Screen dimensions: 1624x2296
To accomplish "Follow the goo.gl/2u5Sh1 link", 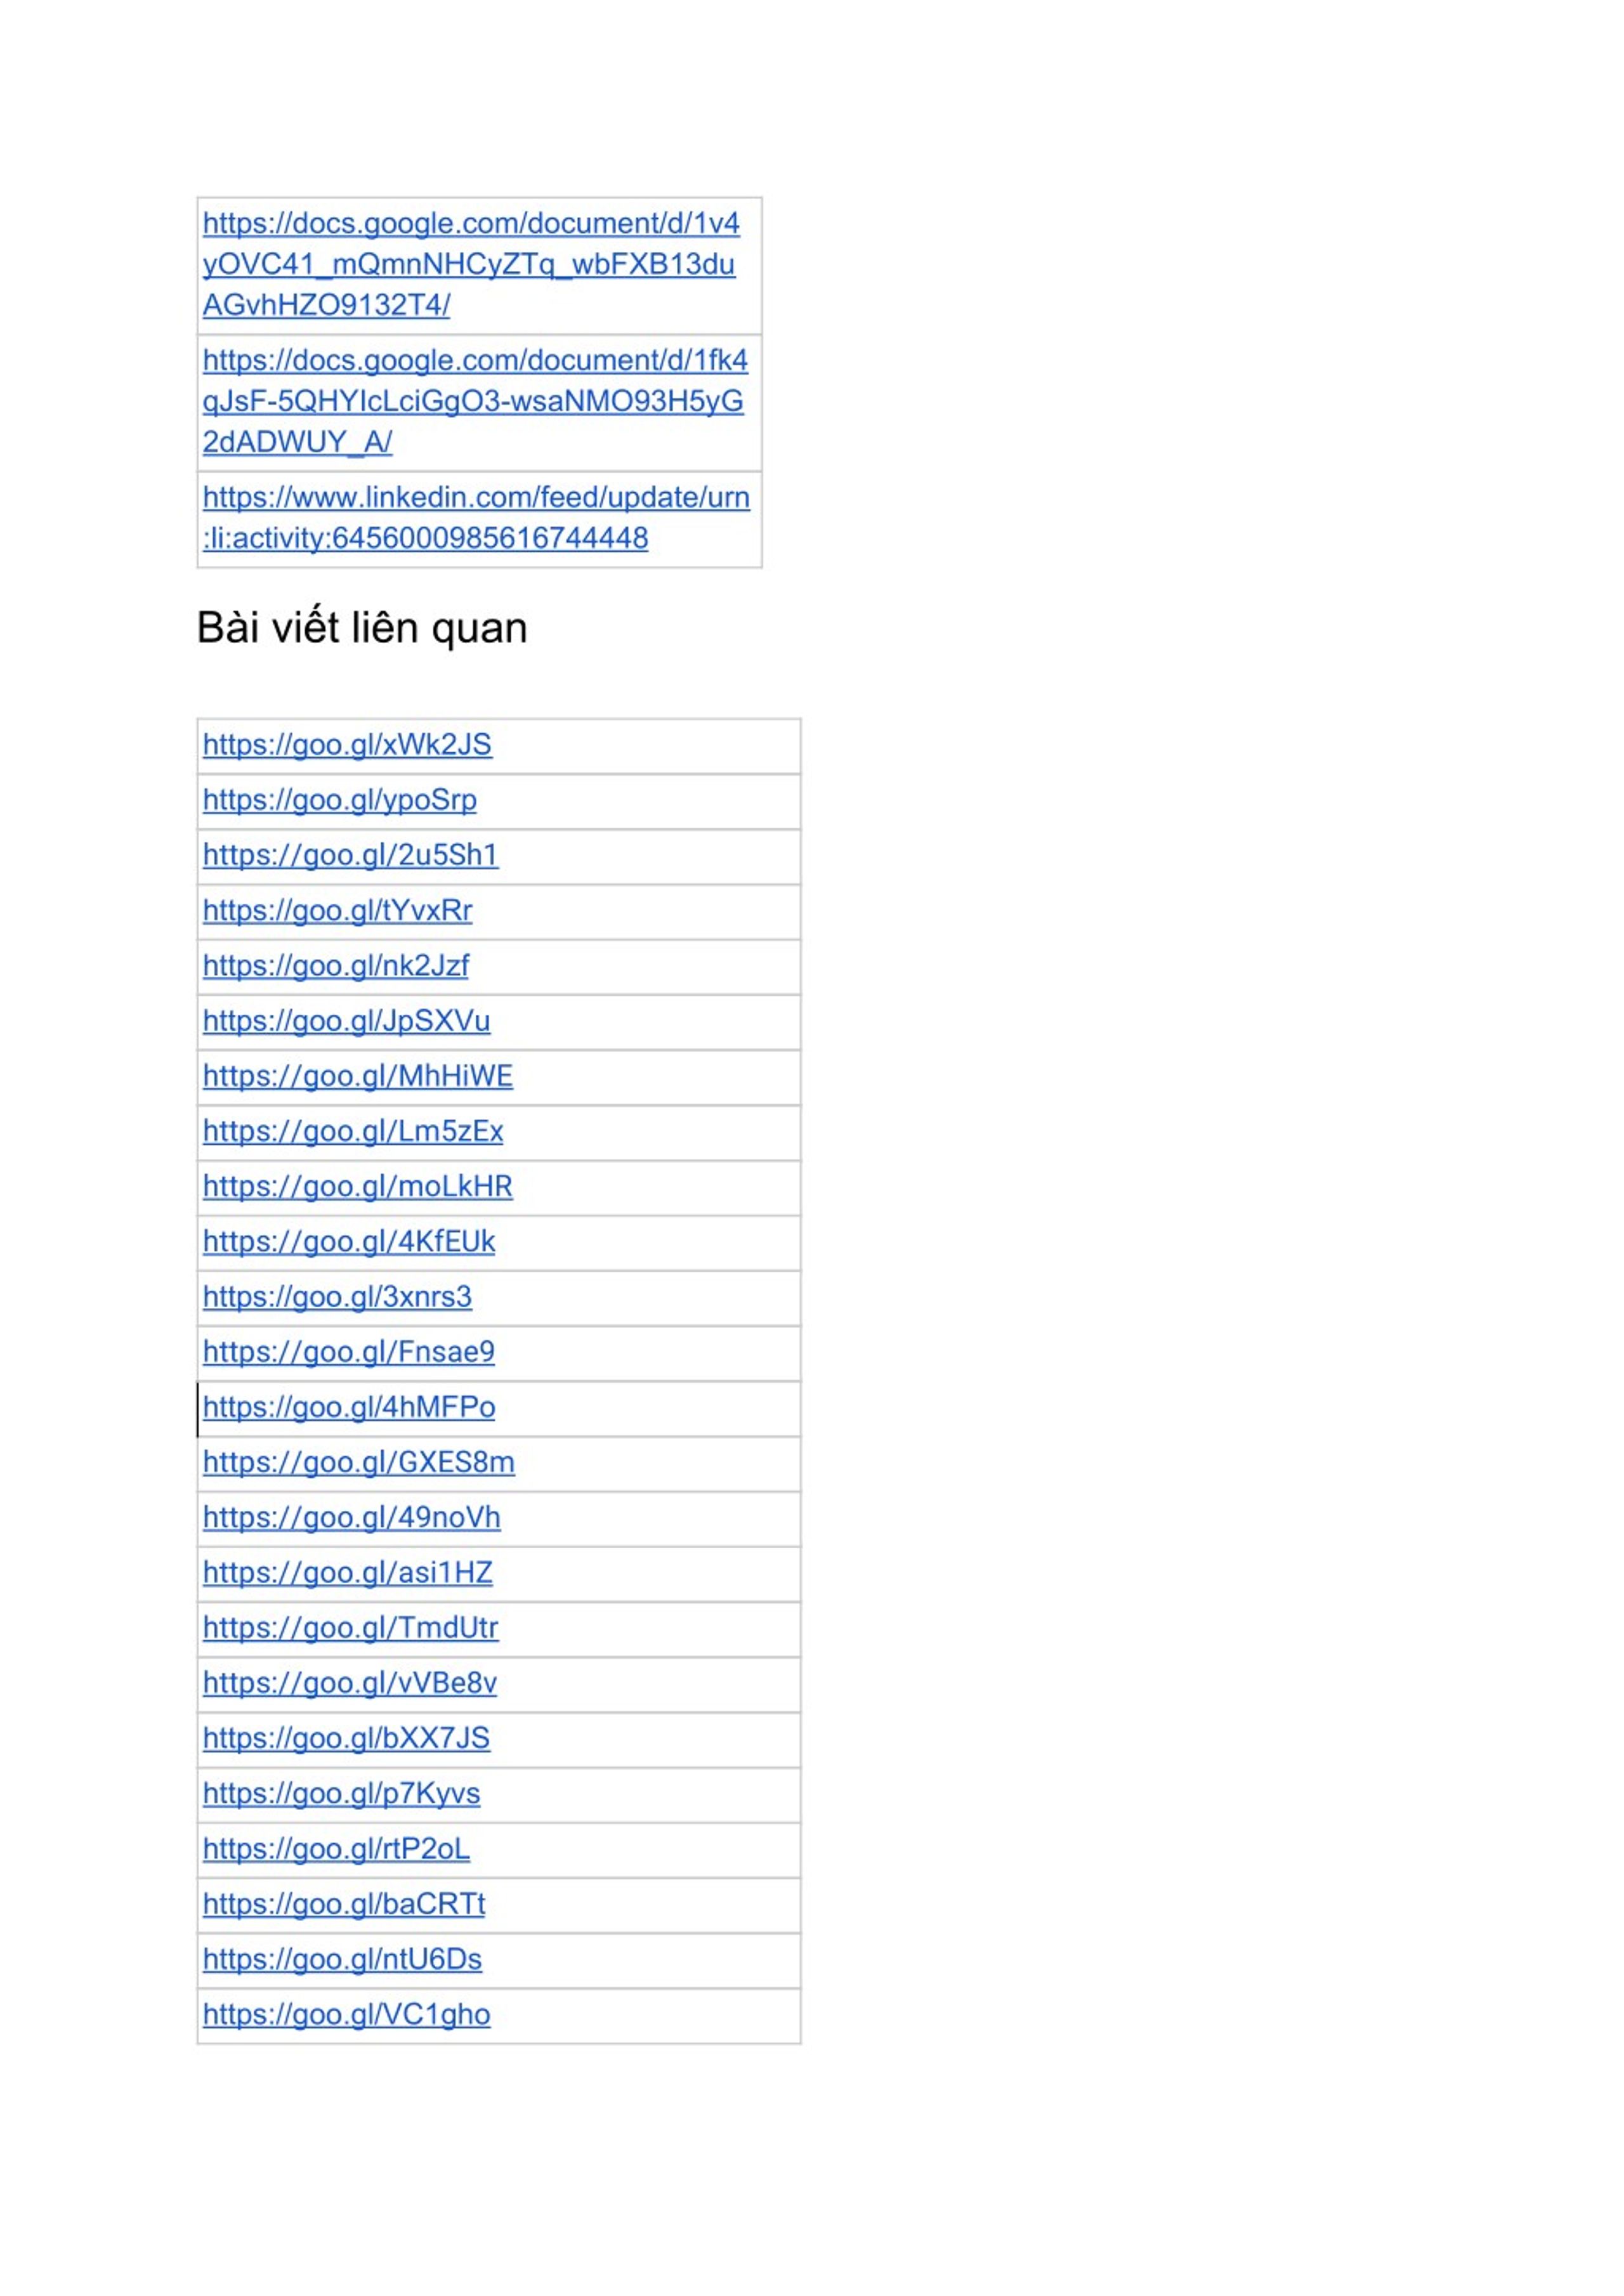I will pos(351,855).
